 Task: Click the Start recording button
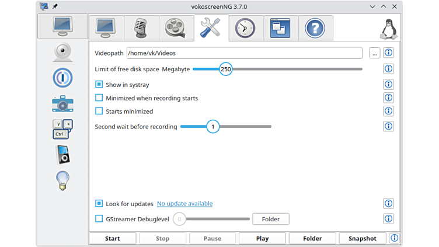[113, 238]
